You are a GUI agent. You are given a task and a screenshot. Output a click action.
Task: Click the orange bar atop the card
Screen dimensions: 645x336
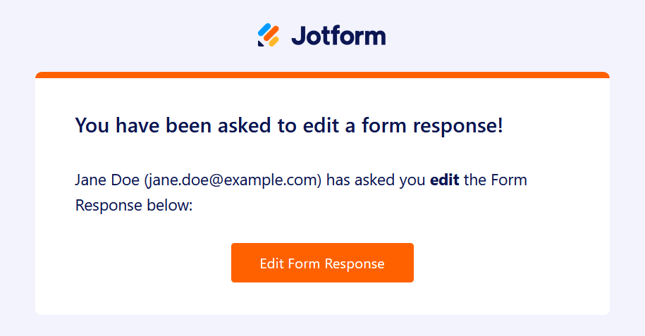click(322, 75)
